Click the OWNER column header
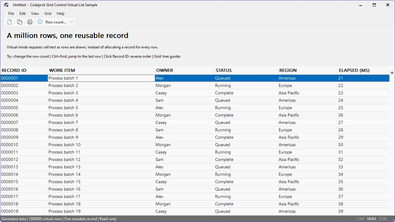 point(185,70)
